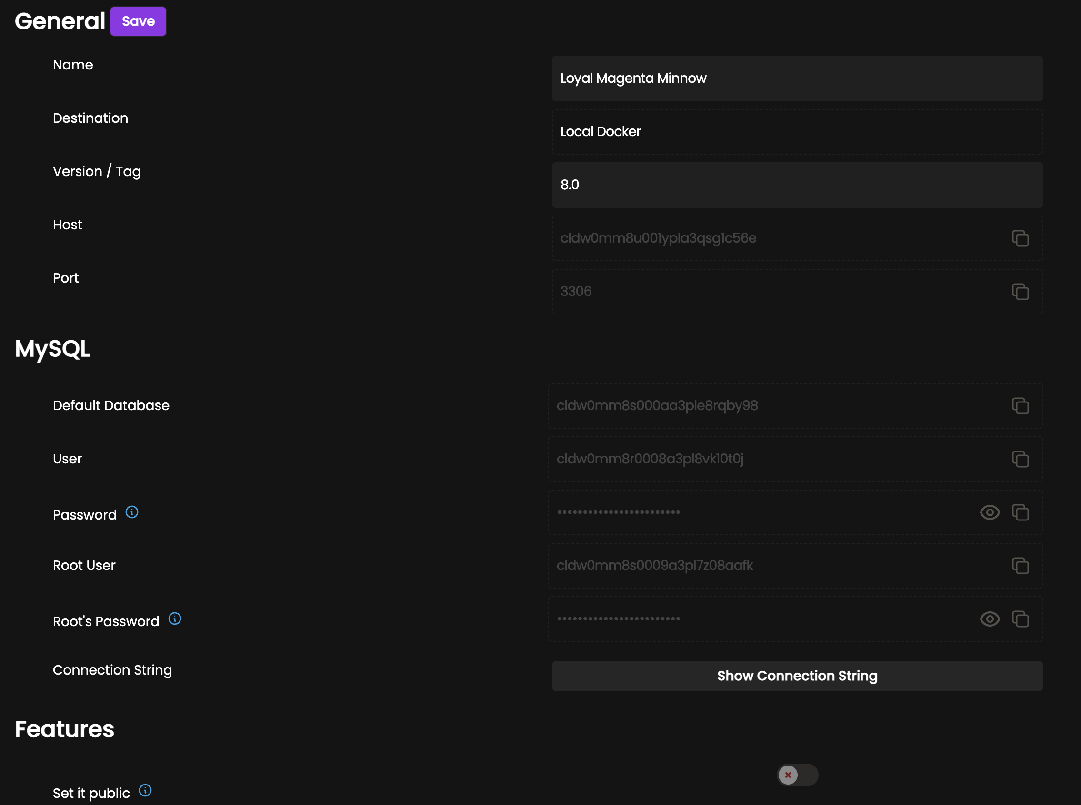Edit the Name field
Viewport: 1081px width, 805px height.
point(796,78)
